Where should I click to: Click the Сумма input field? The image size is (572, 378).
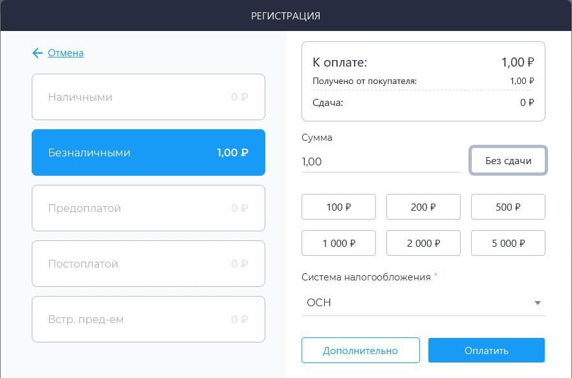[381, 162]
